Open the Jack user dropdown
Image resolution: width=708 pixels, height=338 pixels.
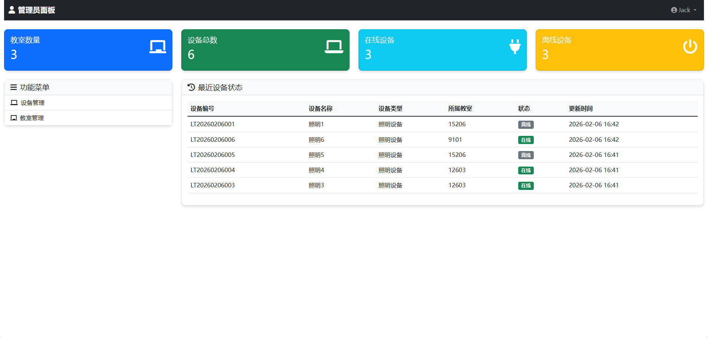point(684,10)
